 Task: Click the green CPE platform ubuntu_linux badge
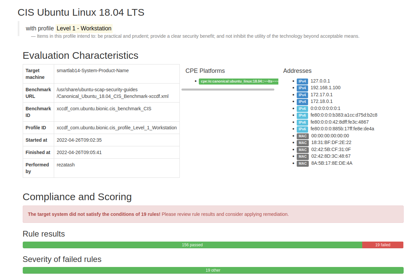coord(239,82)
